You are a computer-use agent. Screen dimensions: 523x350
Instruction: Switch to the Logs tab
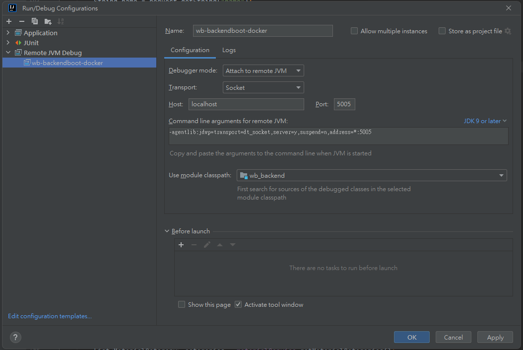229,50
